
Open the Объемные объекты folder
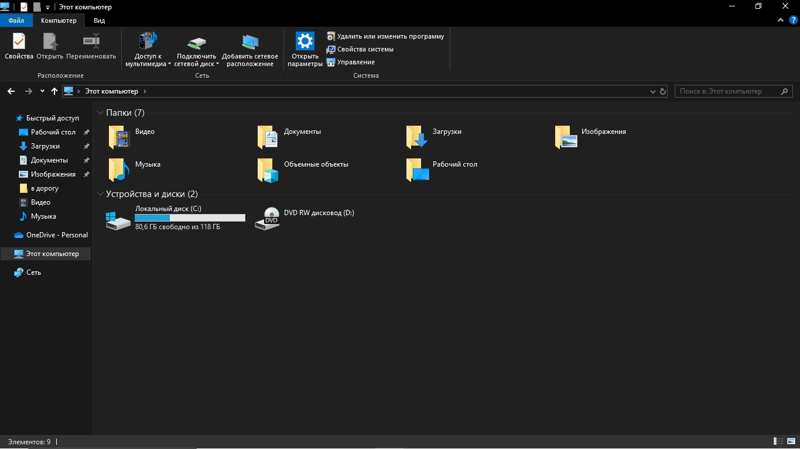point(268,170)
